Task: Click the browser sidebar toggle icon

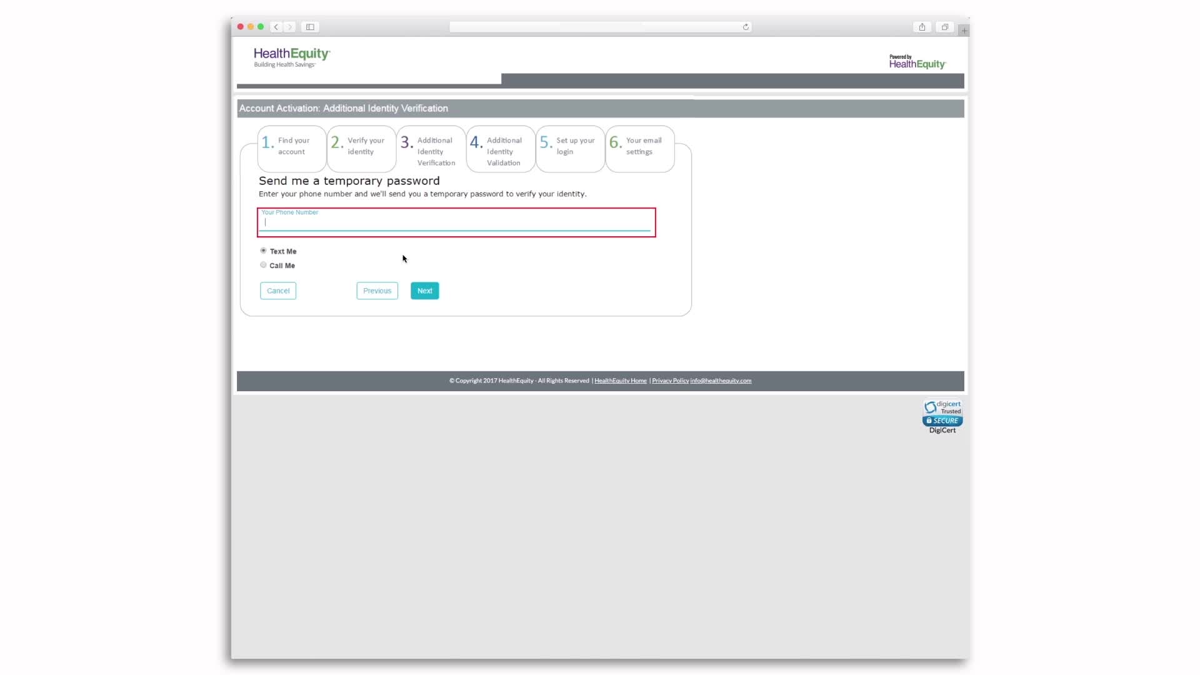Action: coord(310,26)
